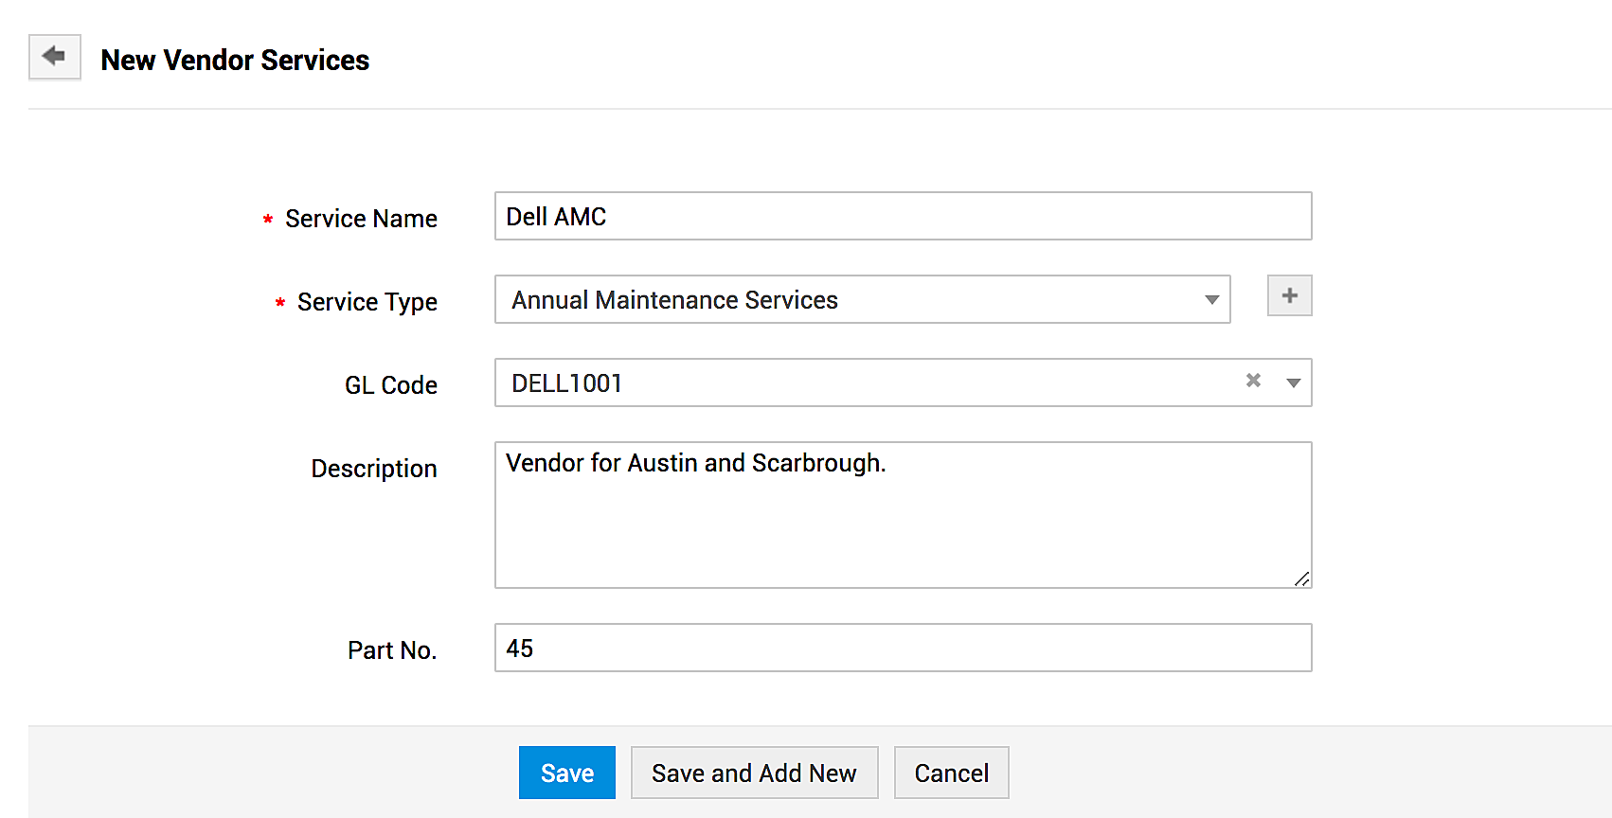Image resolution: width=1612 pixels, height=818 pixels.
Task: Click the Service Type label
Action: coord(367,302)
